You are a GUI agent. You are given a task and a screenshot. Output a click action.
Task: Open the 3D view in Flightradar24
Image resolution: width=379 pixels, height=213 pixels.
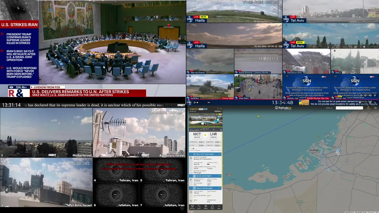(192, 207)
